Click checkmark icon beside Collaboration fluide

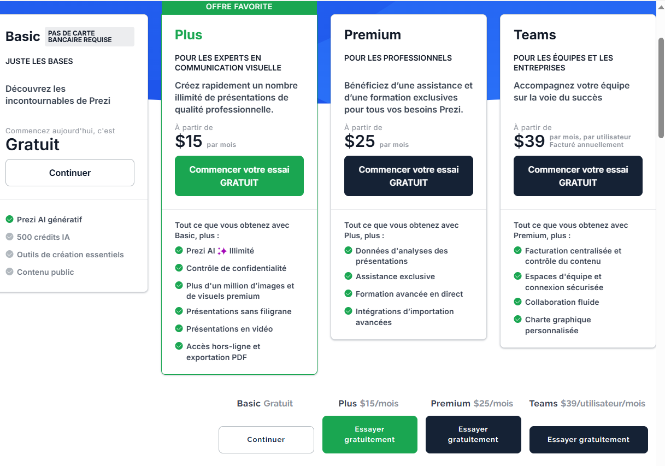tap(517, 302)
